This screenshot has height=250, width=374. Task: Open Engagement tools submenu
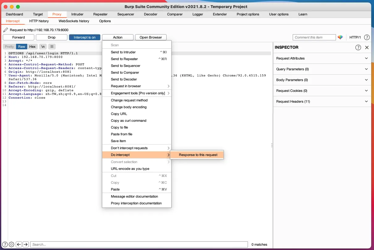tap(137, 93)
